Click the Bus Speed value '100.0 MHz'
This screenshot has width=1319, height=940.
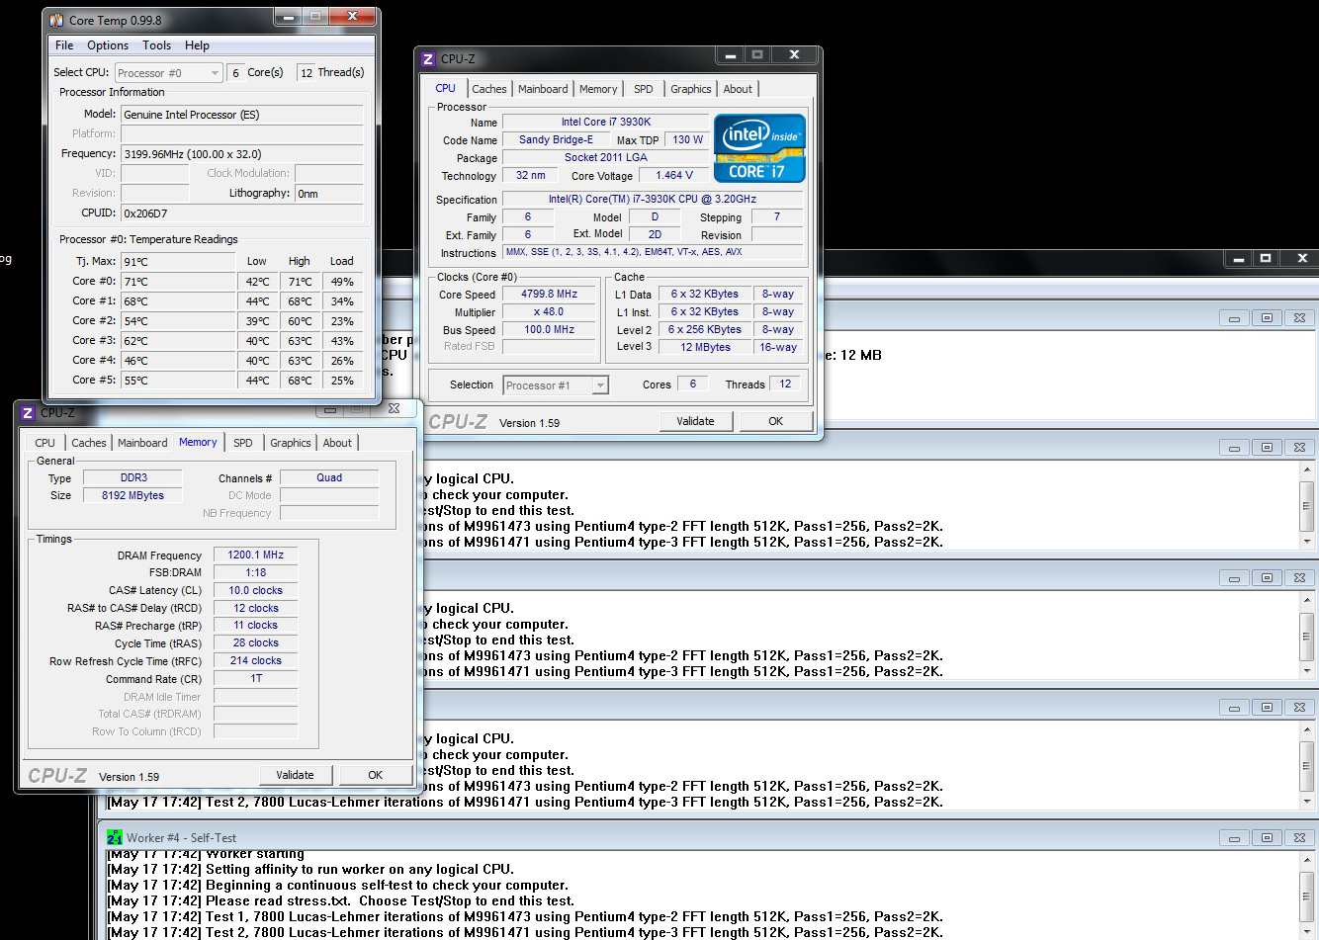549,330
